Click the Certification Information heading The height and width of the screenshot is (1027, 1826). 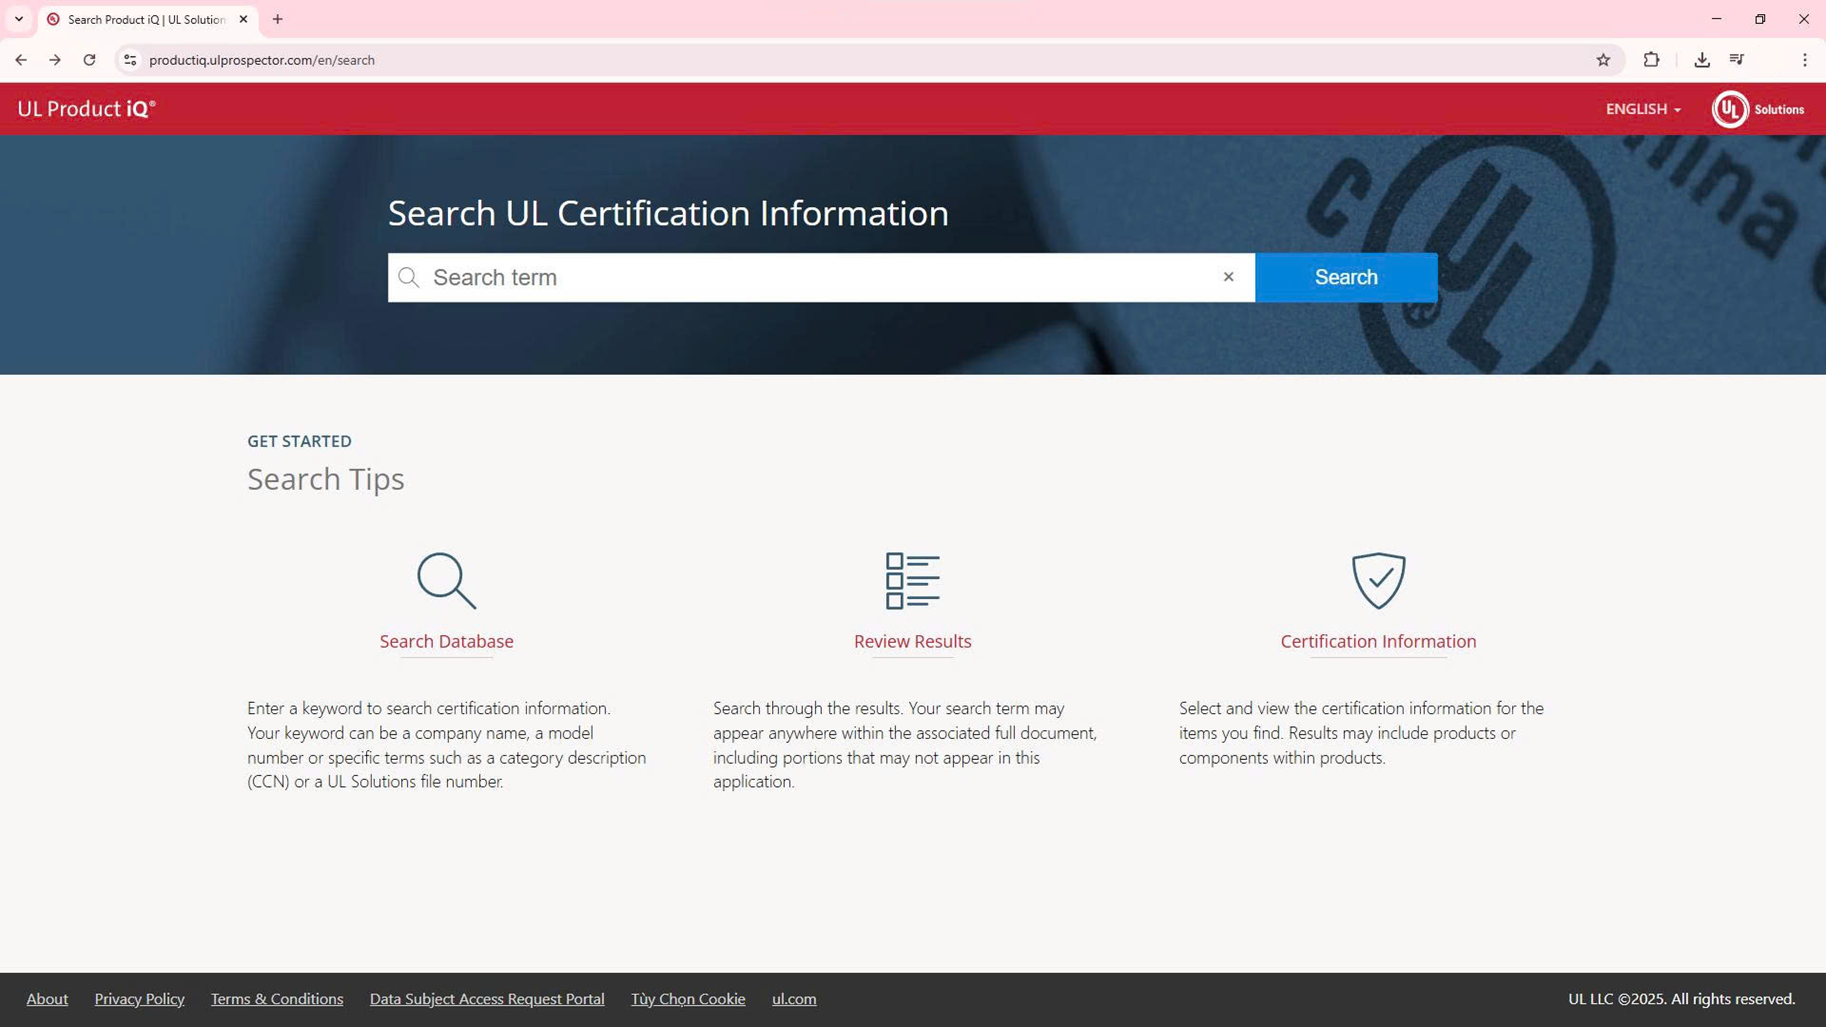coord(1378,641)
